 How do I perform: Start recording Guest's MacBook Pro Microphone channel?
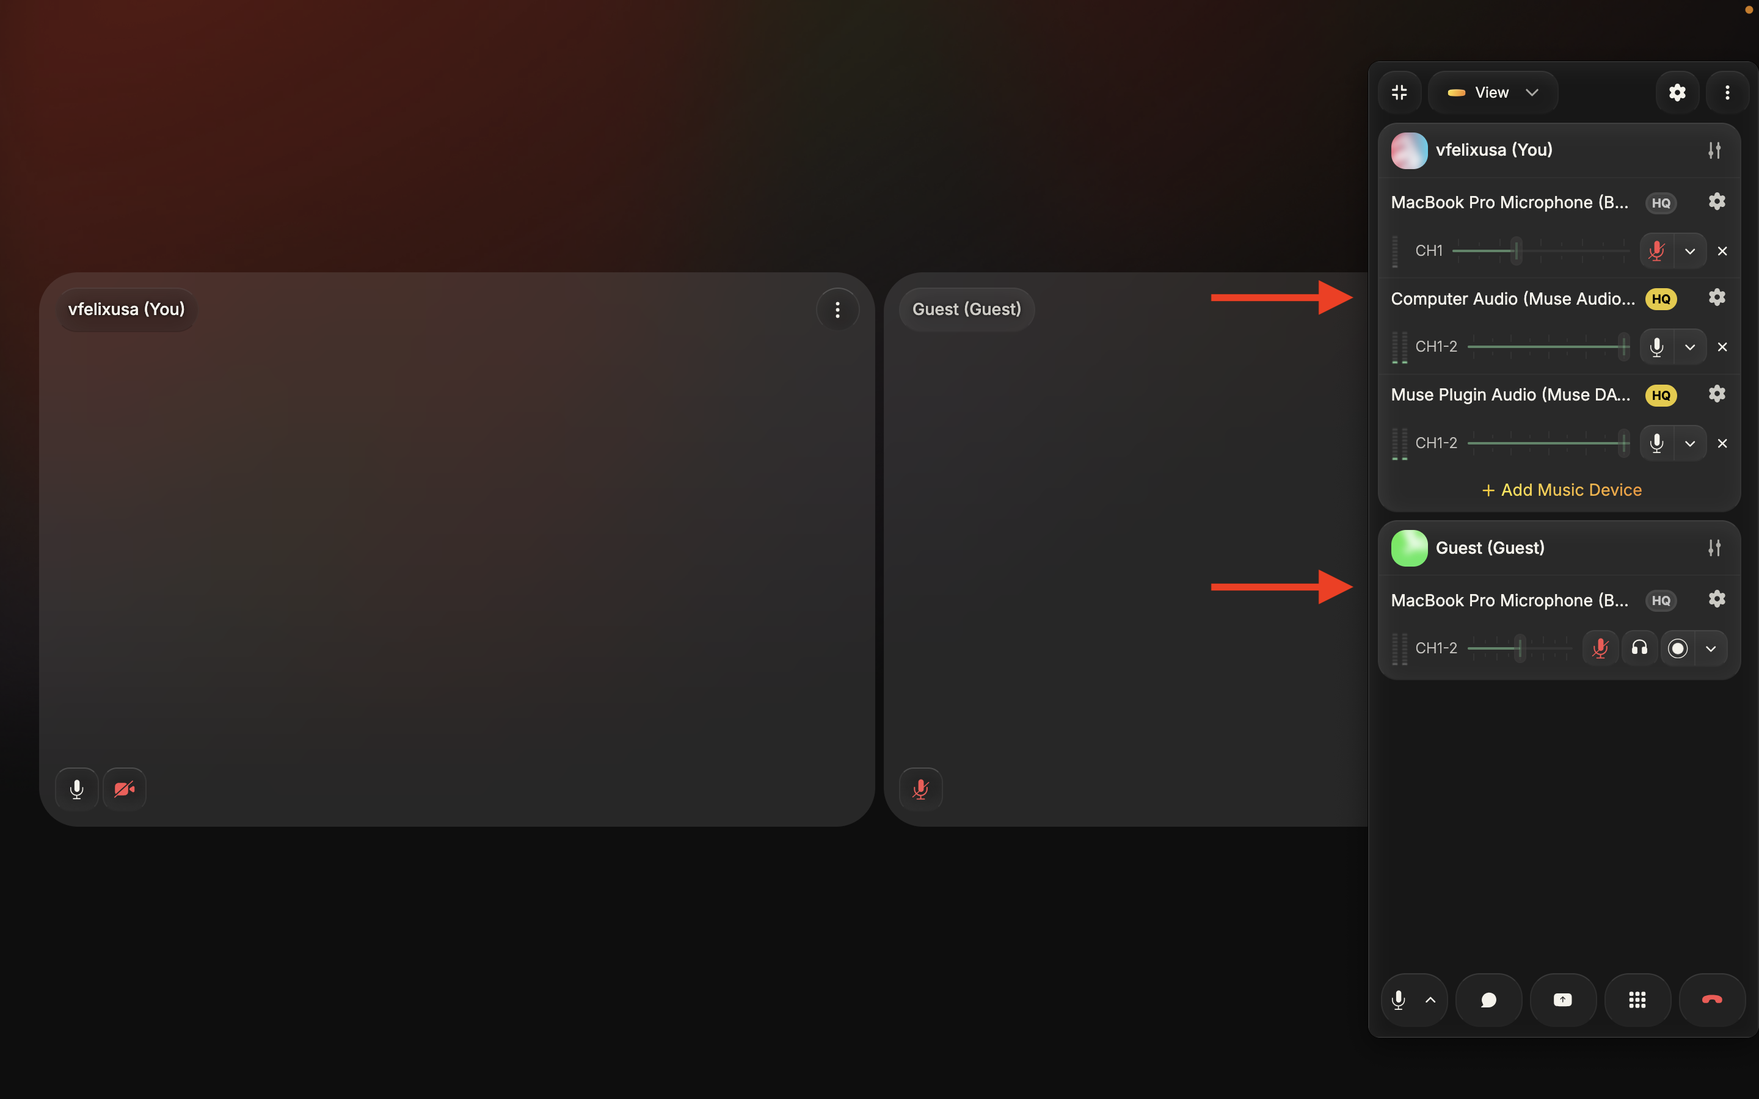(1678, 648)
